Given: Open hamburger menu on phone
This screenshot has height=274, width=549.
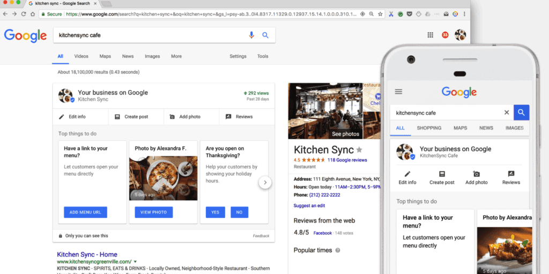Looking at the screenshot, I should click(398, 92).
